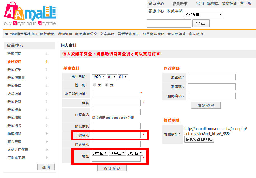
Task: Open 訂單繳費說明 in the navigation bar
Action: point(154,34)
